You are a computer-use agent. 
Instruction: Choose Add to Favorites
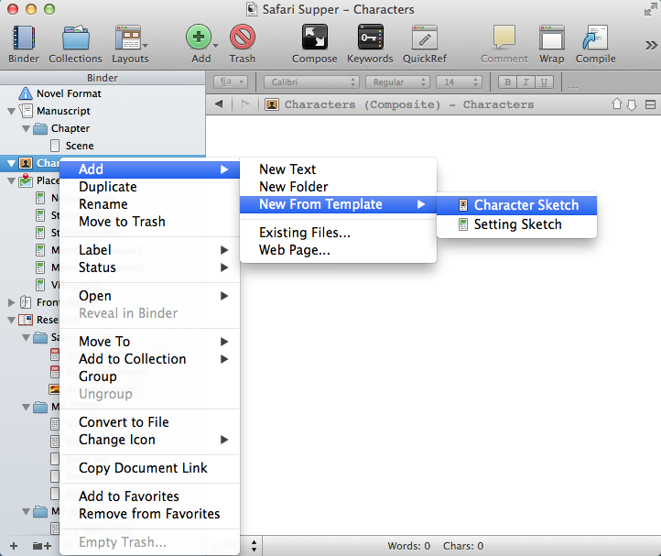tap(149, 496)
